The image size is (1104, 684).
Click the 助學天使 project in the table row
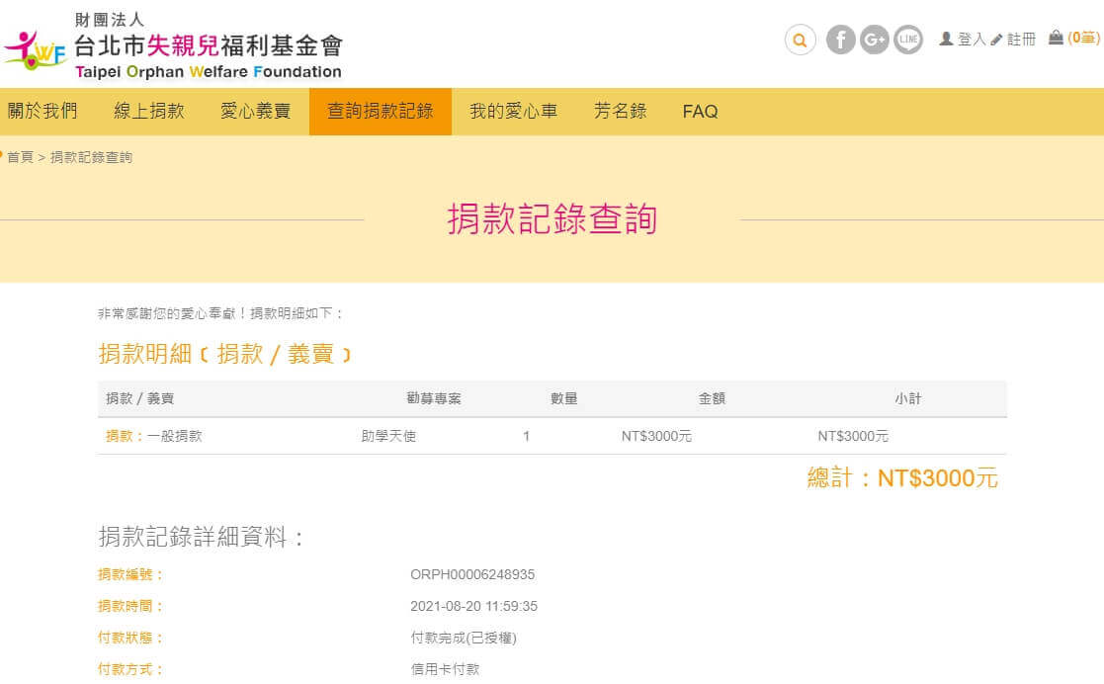tap(388, 436)
